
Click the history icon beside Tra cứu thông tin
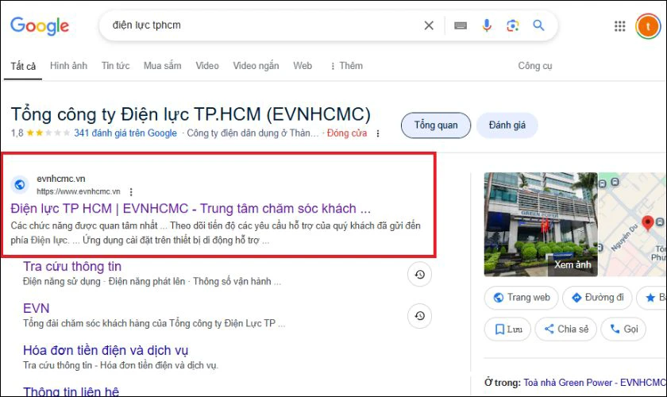(x=420, y=275)
